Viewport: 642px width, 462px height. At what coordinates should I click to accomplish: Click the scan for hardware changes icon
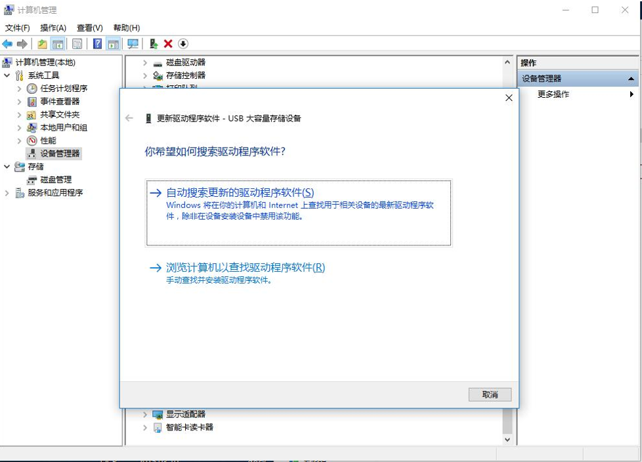[x=133, y=44]
